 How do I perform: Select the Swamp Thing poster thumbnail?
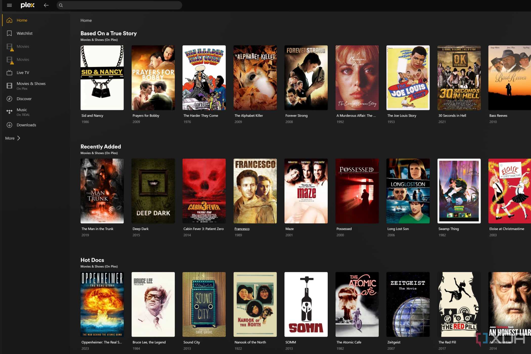coord(459,191)
